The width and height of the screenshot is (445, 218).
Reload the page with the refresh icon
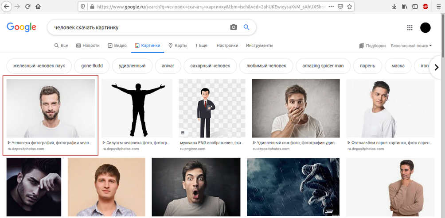pyautogui.click(x=28, y=7)
